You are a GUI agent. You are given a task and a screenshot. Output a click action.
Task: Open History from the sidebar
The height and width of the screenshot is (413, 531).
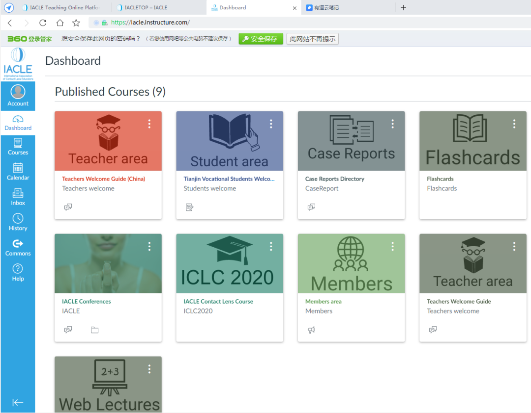pyautogui.click(x=18, y=222)
